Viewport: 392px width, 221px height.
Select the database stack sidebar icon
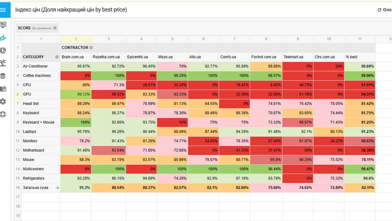(x=3, y=76)
